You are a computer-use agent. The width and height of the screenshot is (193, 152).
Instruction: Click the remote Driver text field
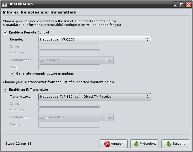click(69, 47)
